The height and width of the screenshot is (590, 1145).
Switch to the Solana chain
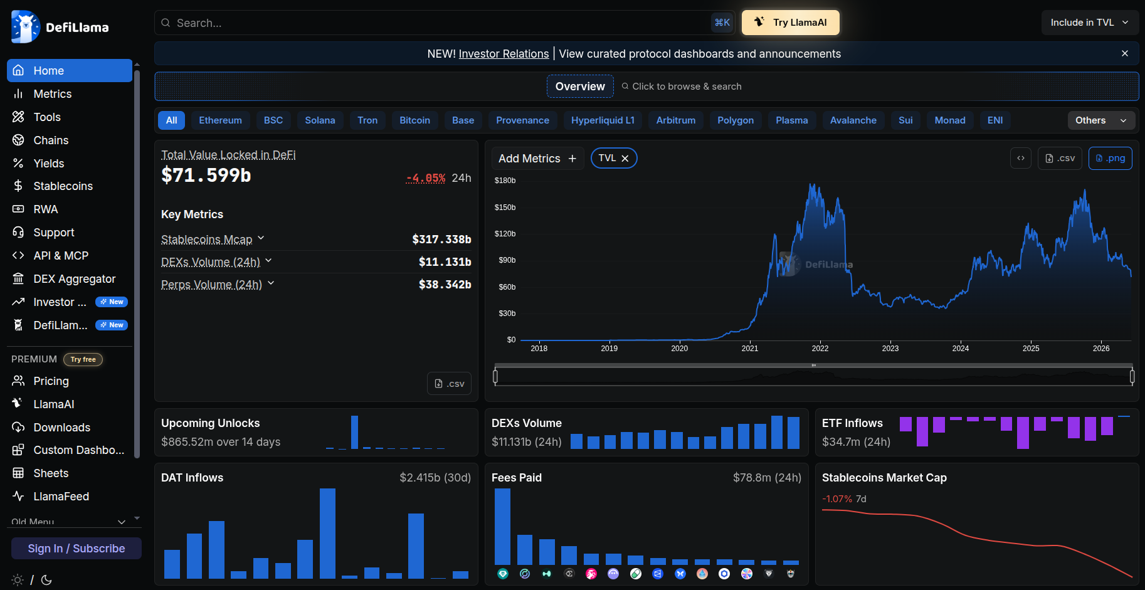click(x=320, y=120)
